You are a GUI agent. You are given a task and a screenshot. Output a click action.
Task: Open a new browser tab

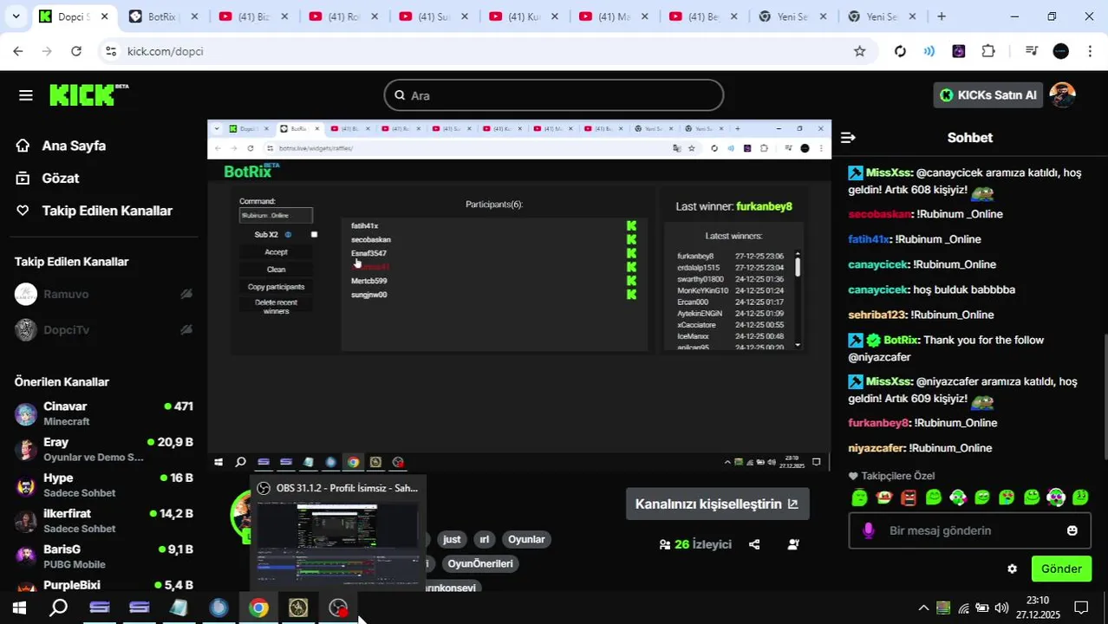click(x=942, y=16)
